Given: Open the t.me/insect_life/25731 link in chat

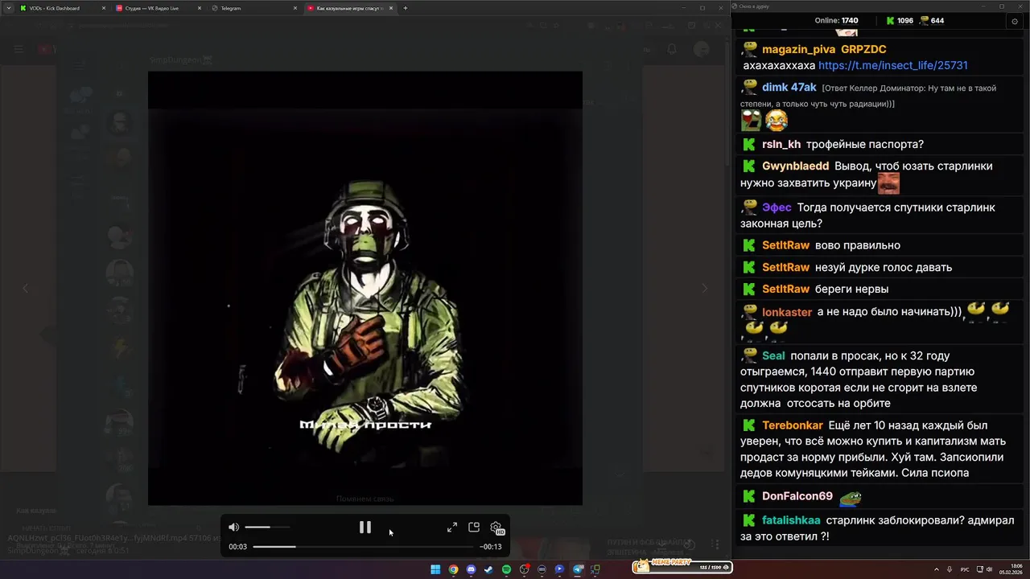Looking at the screenshot, I should [x=893, y=65].
